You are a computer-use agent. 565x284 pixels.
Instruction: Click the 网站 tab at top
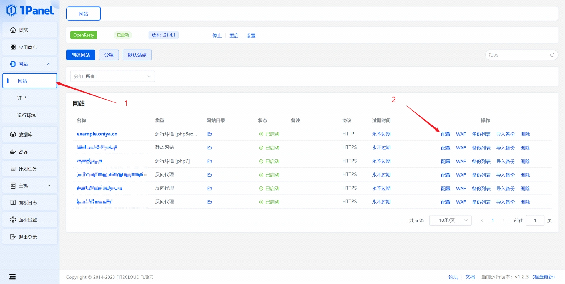pyautogui.click(x=83, y=14)
